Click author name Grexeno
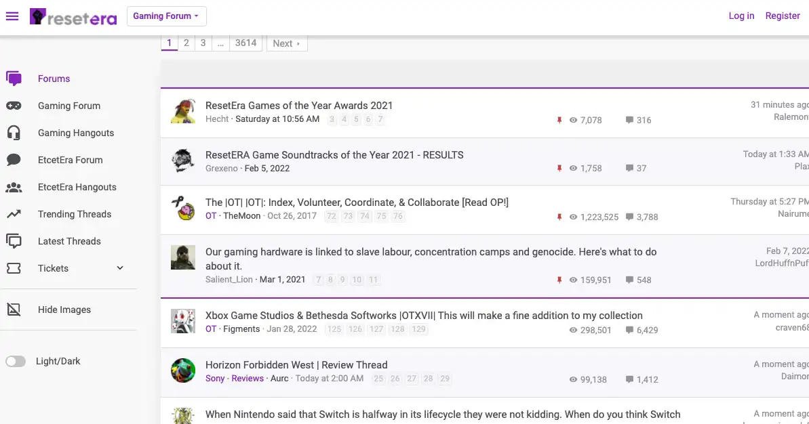The width and height of the screenshot is (809, 424). [221, 169]
